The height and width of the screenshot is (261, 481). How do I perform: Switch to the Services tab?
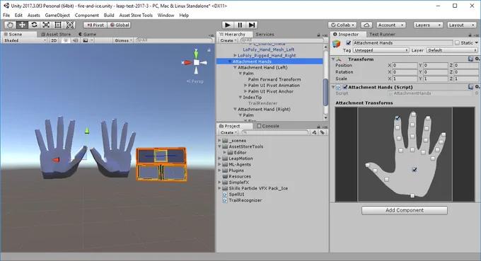point(265,35)
